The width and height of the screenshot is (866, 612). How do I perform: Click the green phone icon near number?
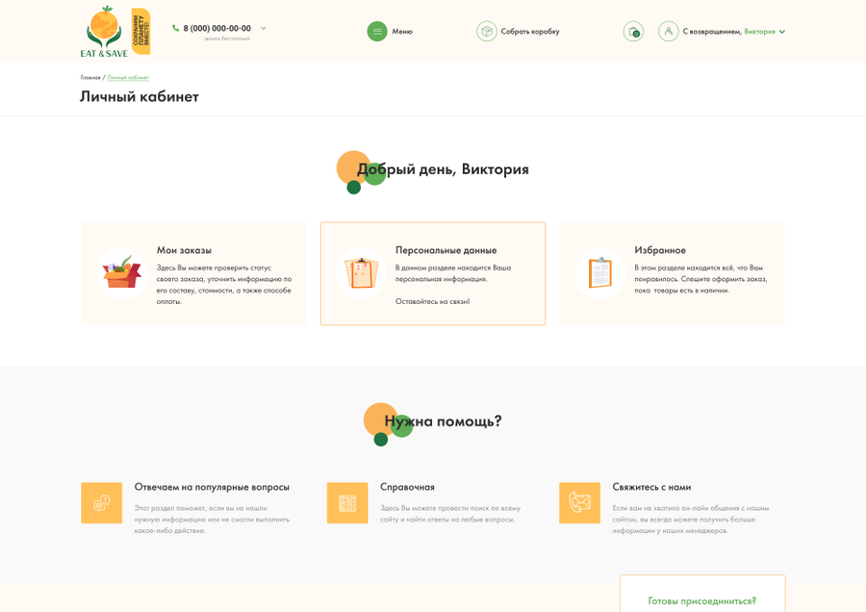[176, 28]
